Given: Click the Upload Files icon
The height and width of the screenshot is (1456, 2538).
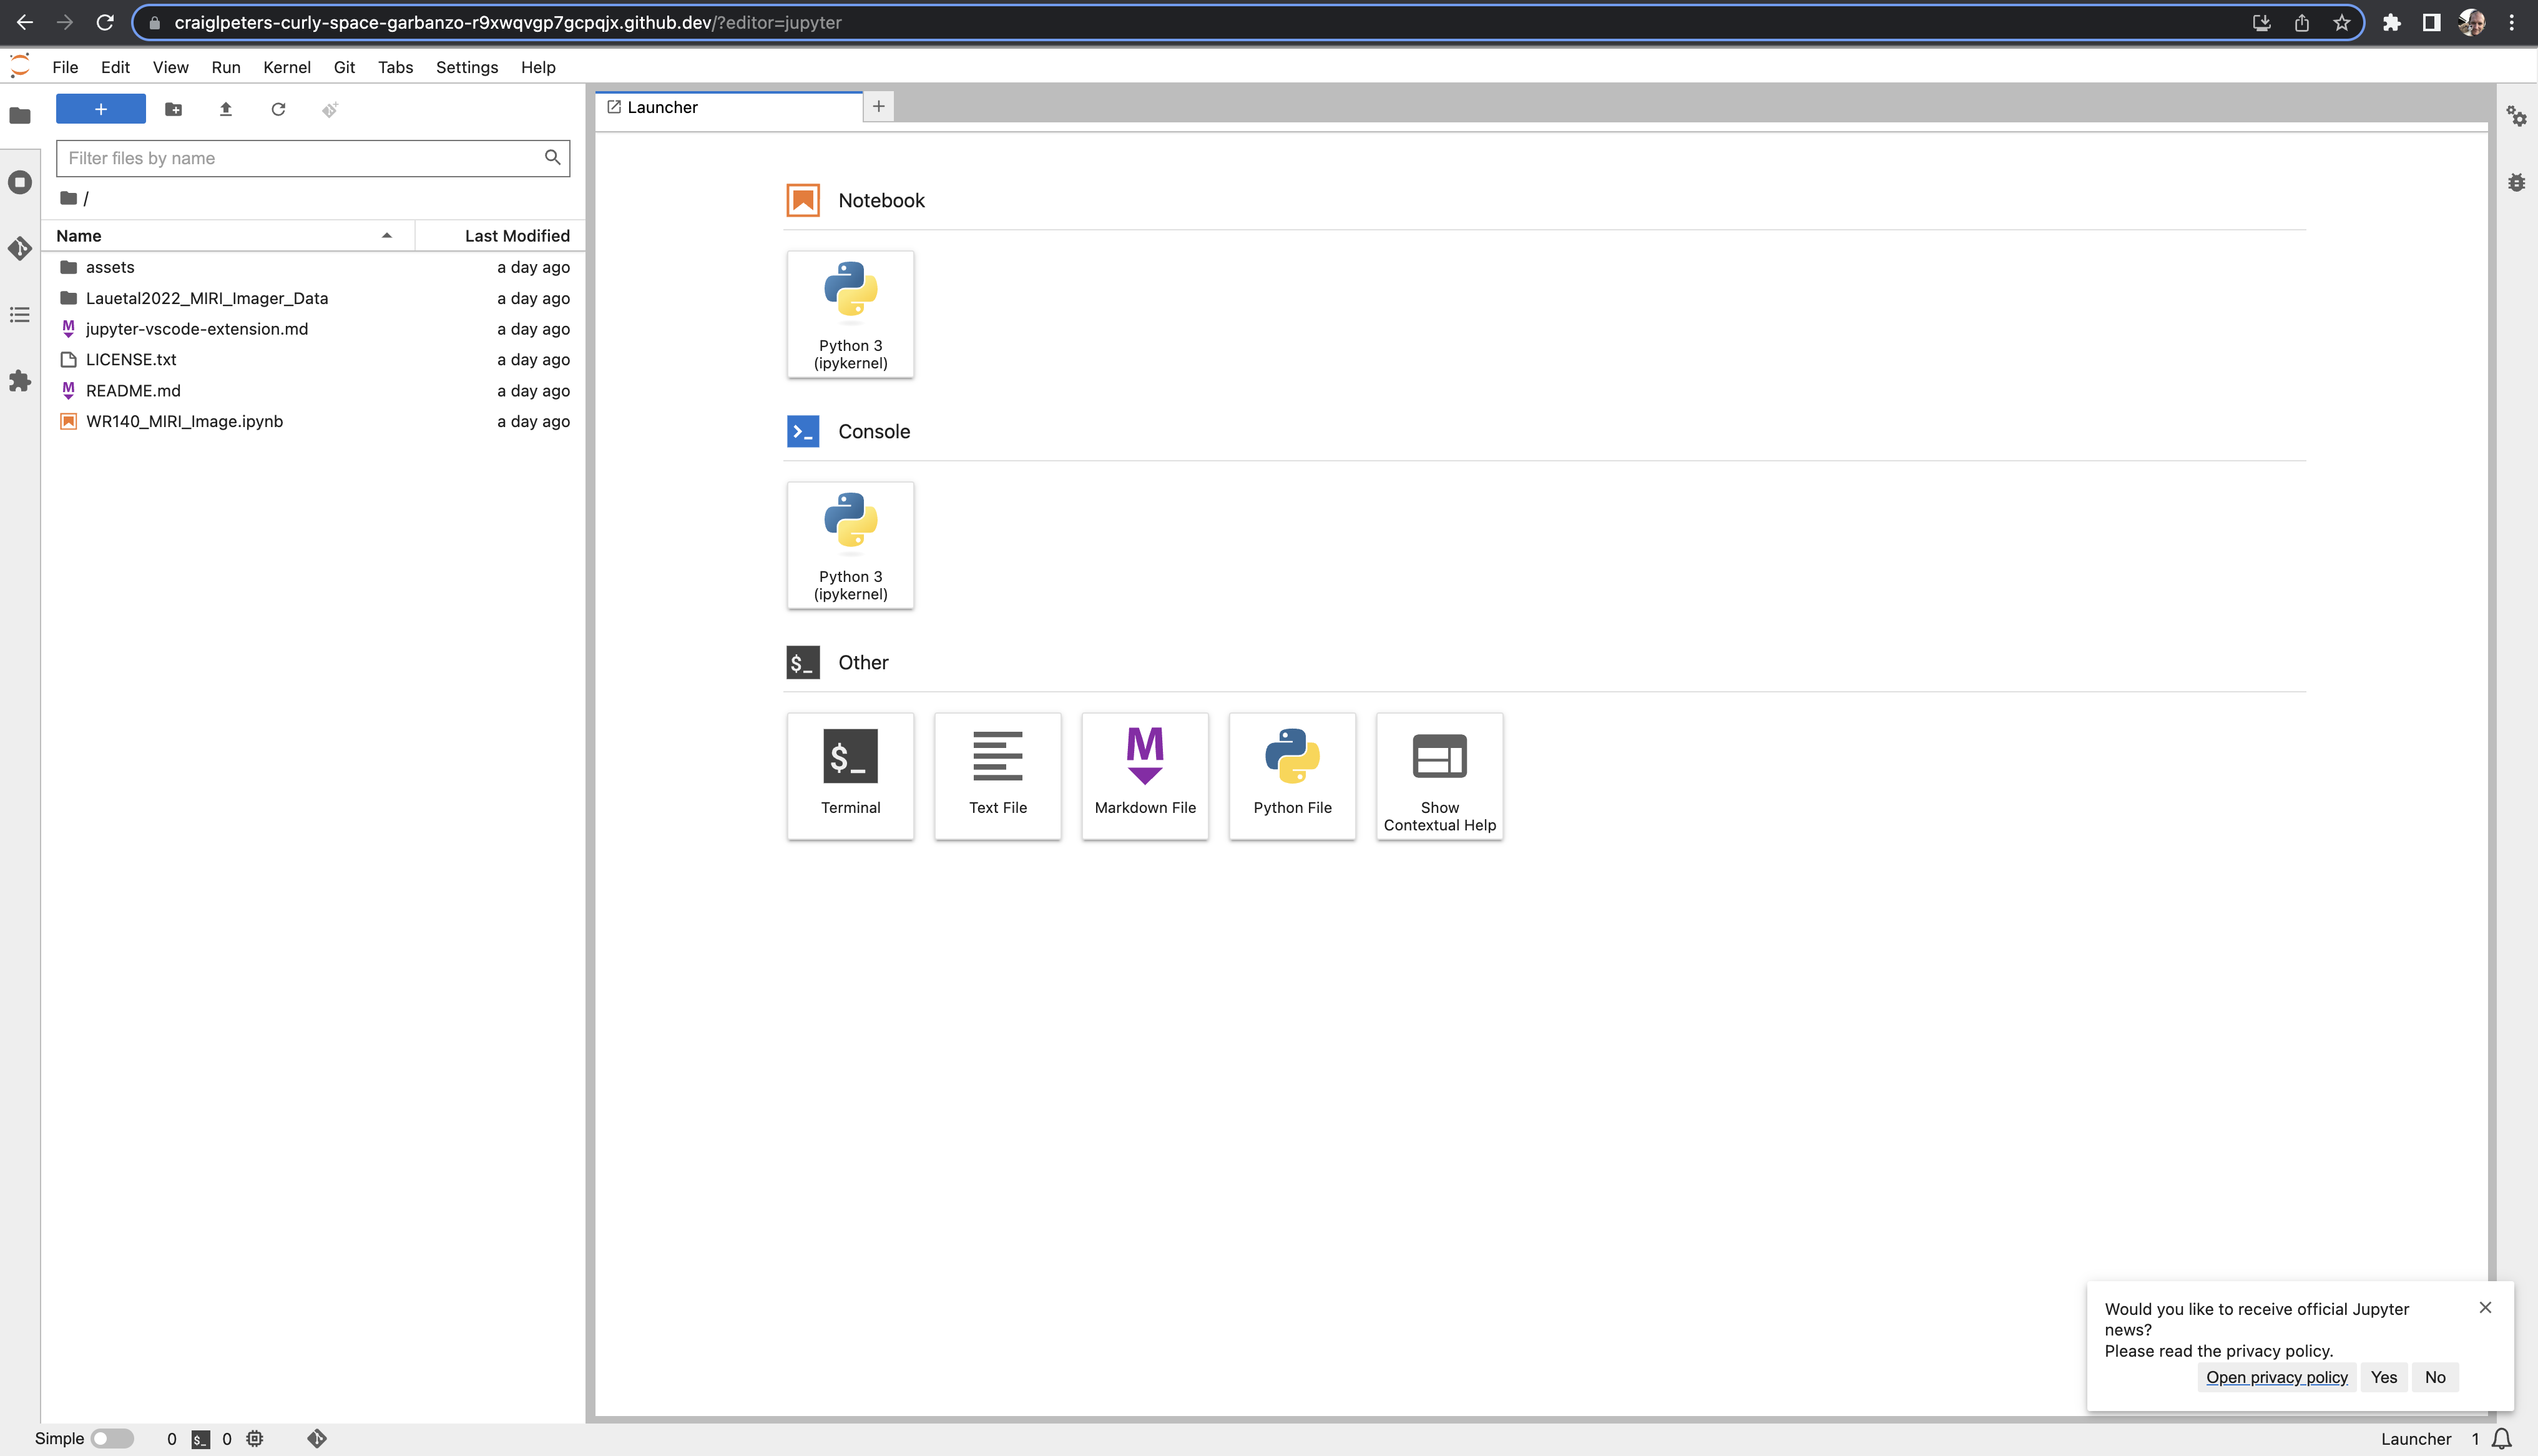Looking at the screenshot, I should point(226,109).
